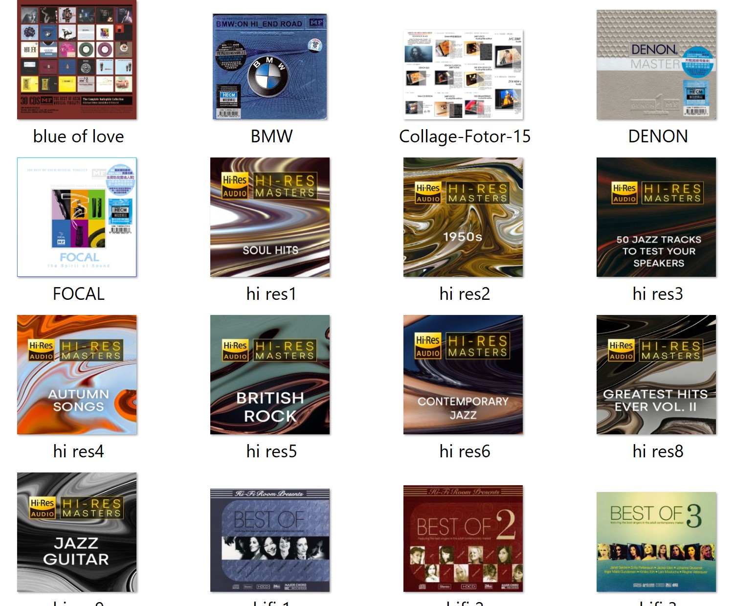Select the Collage-Fotor-15 image thumbnail
This screenshot has height=606, width=735.
463,74
